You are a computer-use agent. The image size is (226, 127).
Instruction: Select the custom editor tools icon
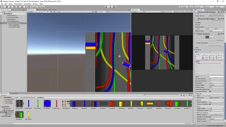click(25, 7)
